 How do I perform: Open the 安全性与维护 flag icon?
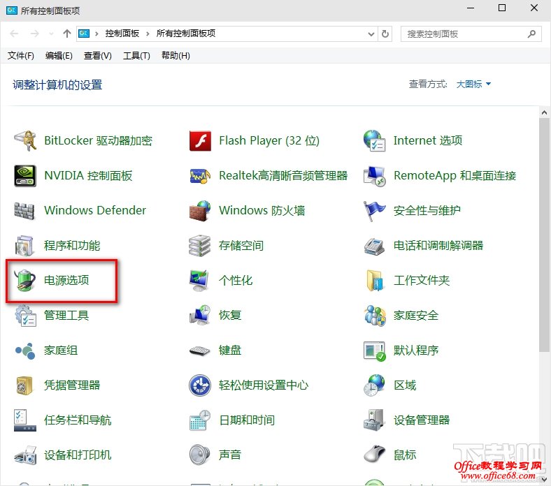[x=374, y=211]
